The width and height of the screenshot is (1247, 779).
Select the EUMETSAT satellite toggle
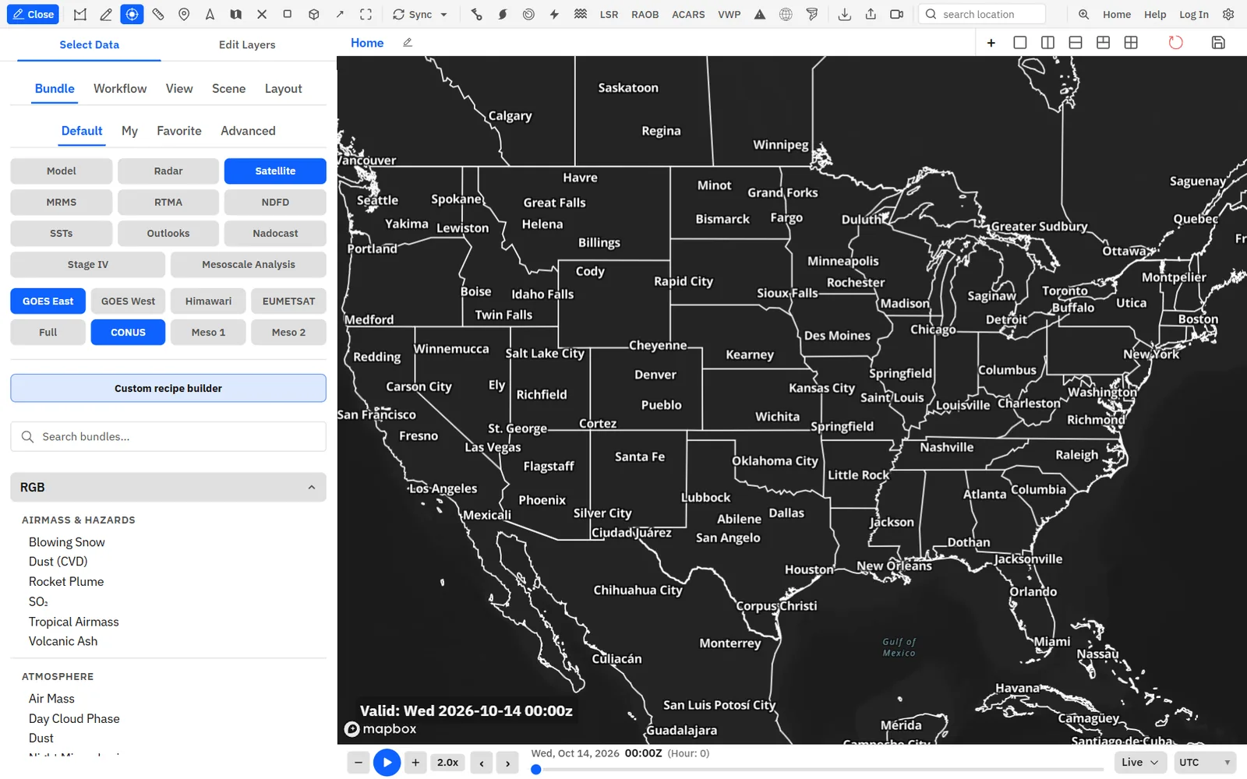288,301
